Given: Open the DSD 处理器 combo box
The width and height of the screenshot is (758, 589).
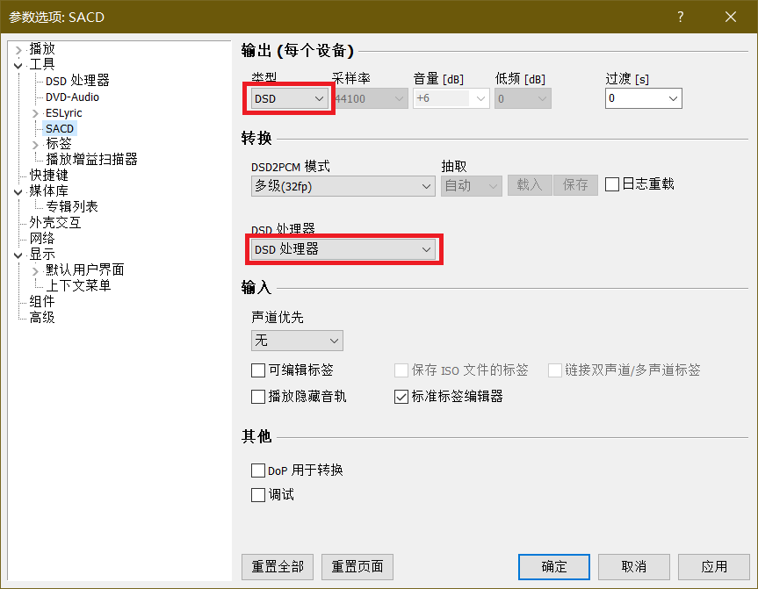Looking at the screenshot, I should [x=343, y=249].
